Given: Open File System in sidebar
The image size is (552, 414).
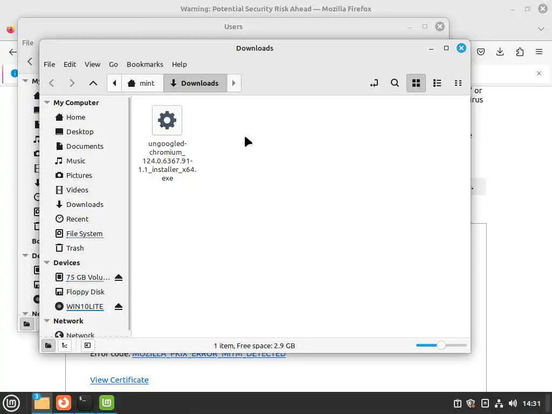Looking at the screenshot, I should [x=85, y=234].
